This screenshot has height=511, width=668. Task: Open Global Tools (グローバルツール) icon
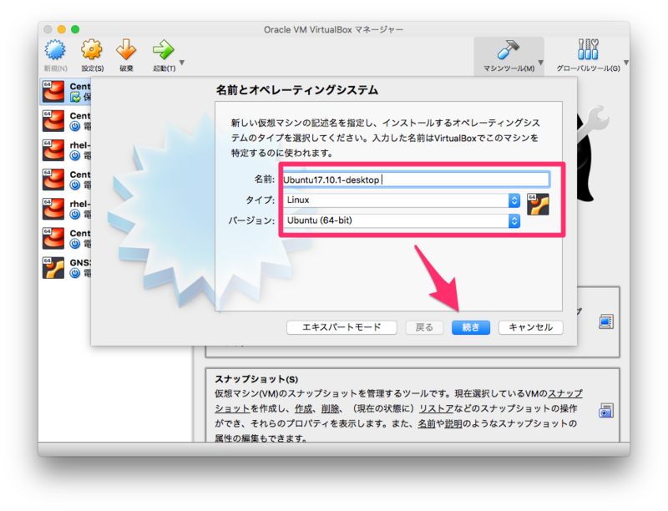tap(588, 49)
